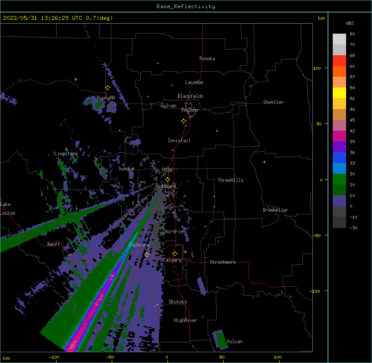Screen dimensions: 372x363
Task: Click the Airdrie label
Action: 174,232
